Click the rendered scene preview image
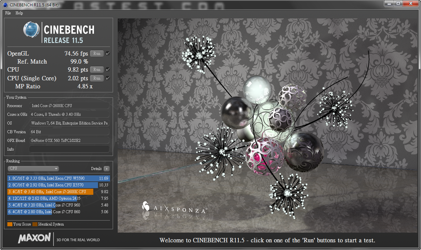The image size is (421, 250). point(268,126)
